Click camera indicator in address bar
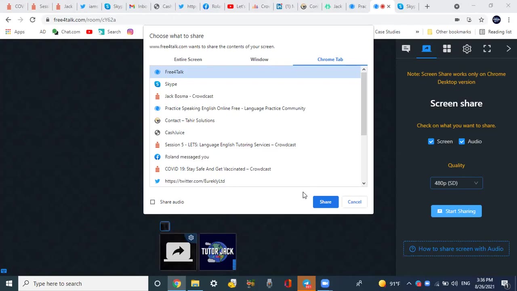This screenshot has width=517, height=291. [457, 20]
